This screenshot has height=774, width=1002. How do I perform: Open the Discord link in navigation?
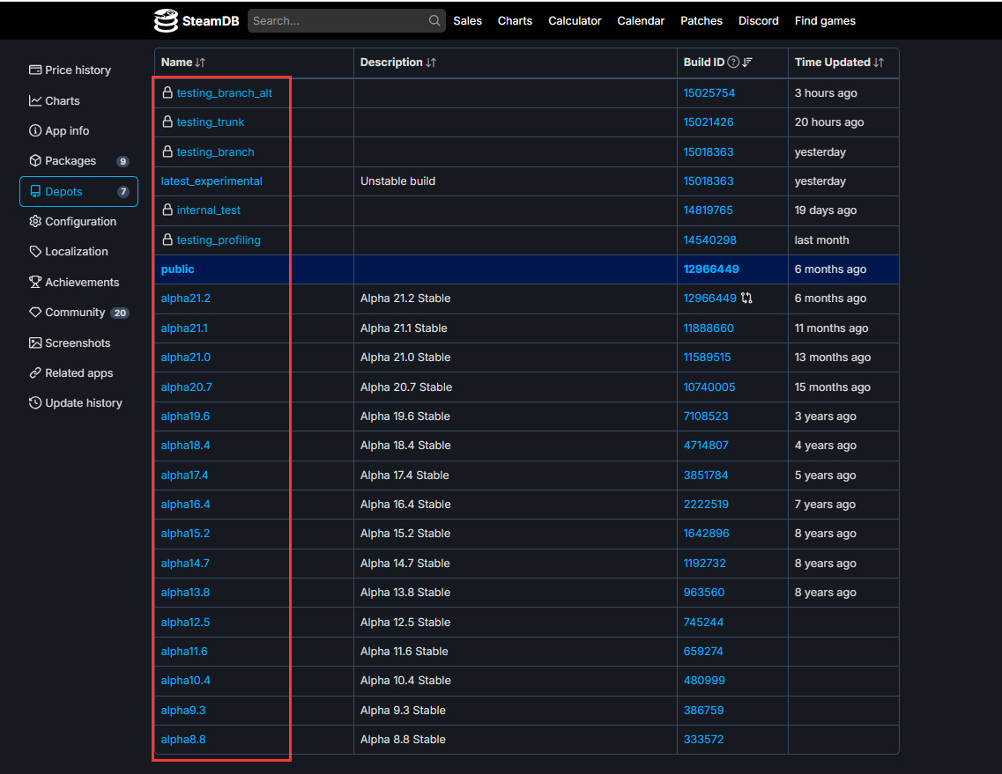tap(759, 21)
